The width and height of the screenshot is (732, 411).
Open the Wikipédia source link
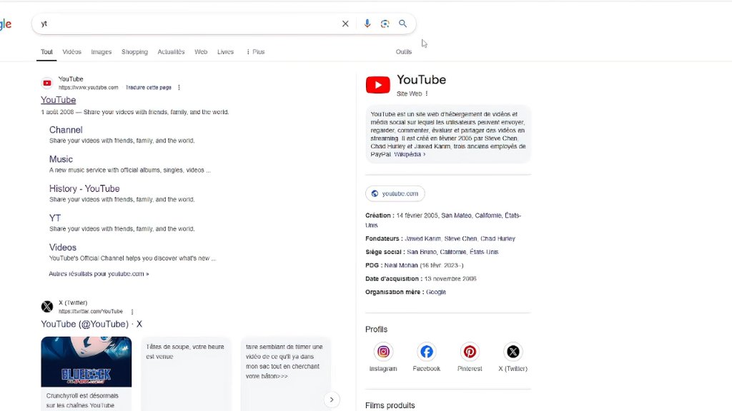pyautogui.click(x=410, y=154)
